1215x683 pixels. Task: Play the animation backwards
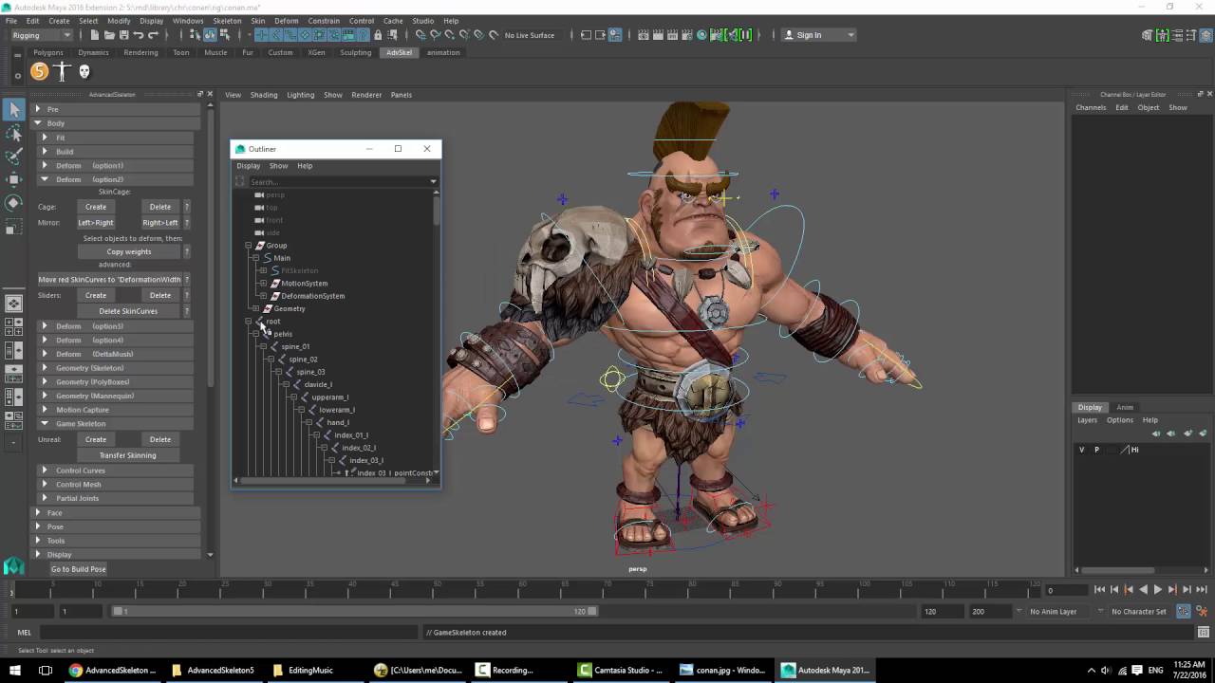pyautogui.click(x=1143, y=590)
